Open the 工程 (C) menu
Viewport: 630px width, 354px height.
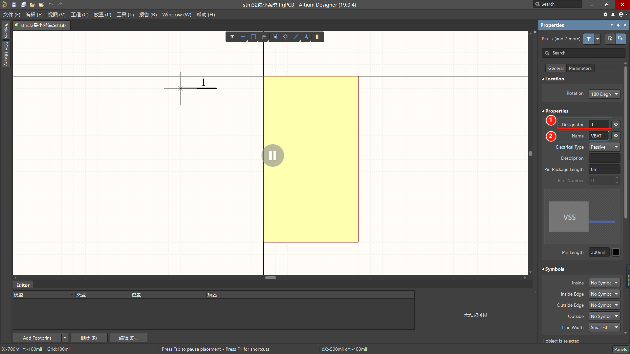(80, 15)
